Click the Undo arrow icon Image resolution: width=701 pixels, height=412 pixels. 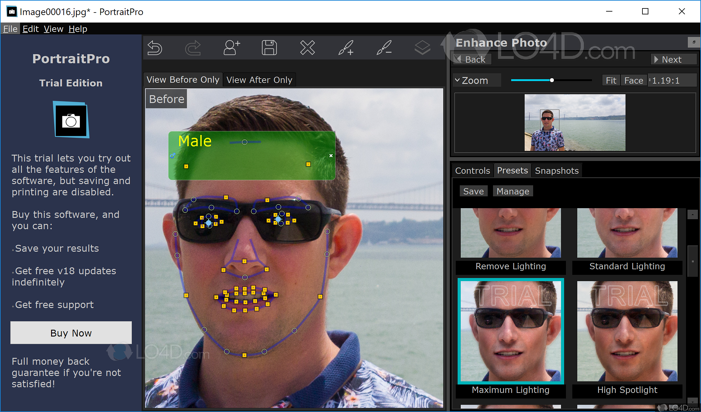pyautogui.click(x=155, y=48)
